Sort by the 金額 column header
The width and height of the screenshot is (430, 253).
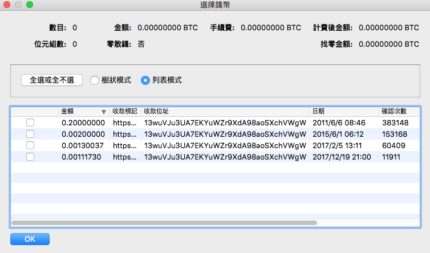tap(84, 111)
